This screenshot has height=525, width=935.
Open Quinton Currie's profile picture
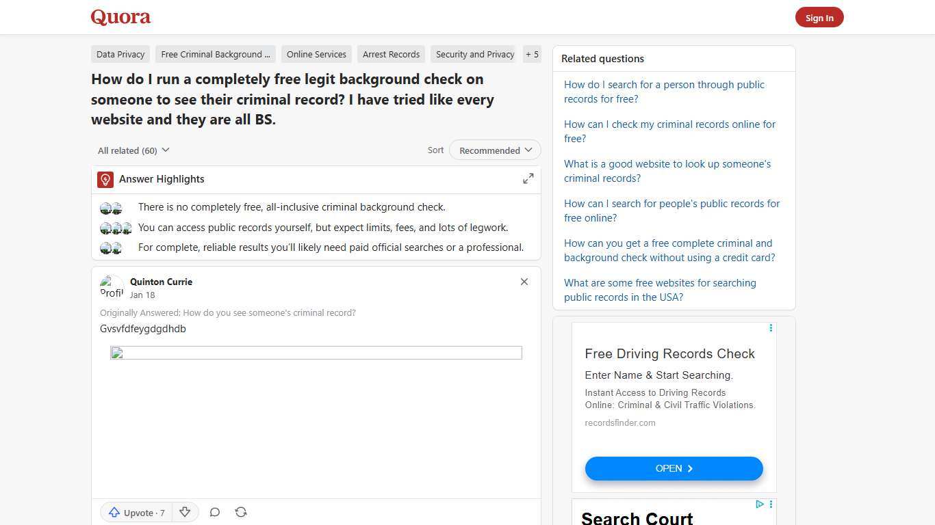click(112, 286)
